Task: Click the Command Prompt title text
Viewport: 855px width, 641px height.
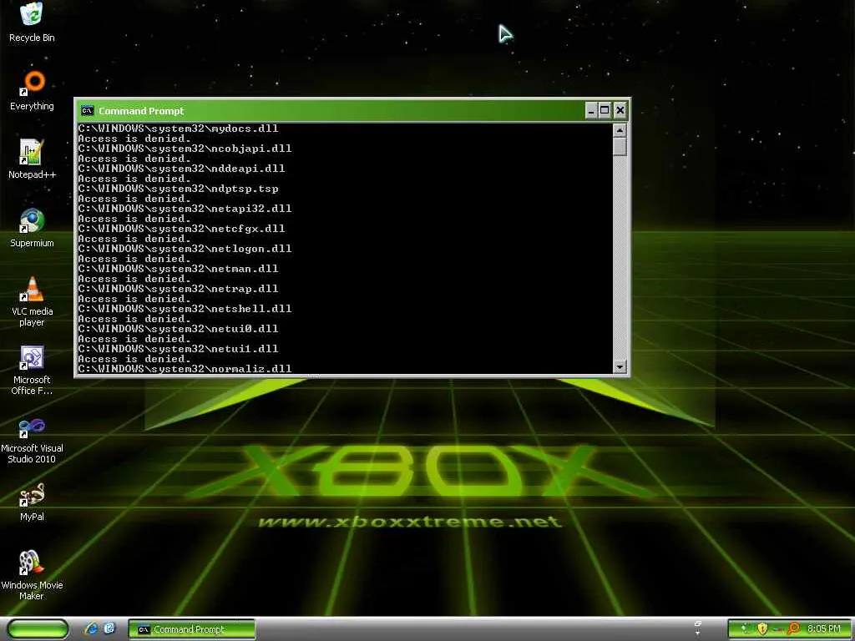Action: pos(141,111)
